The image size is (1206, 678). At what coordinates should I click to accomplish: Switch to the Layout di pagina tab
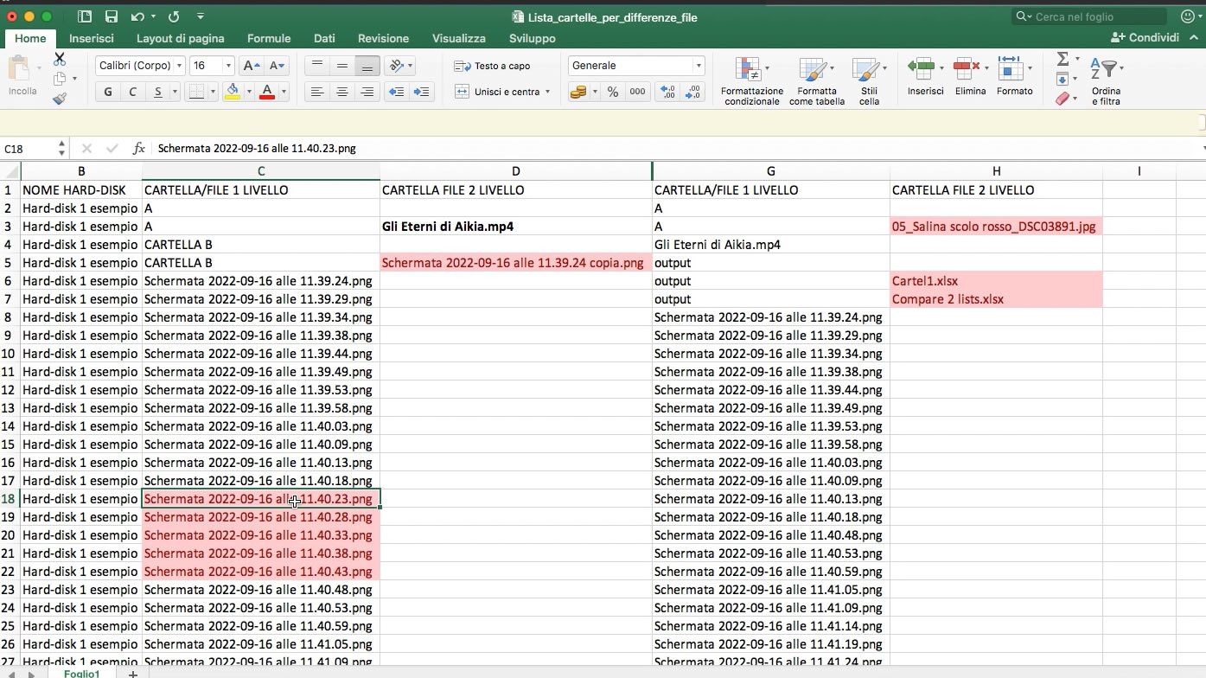(x=181, y=38)
